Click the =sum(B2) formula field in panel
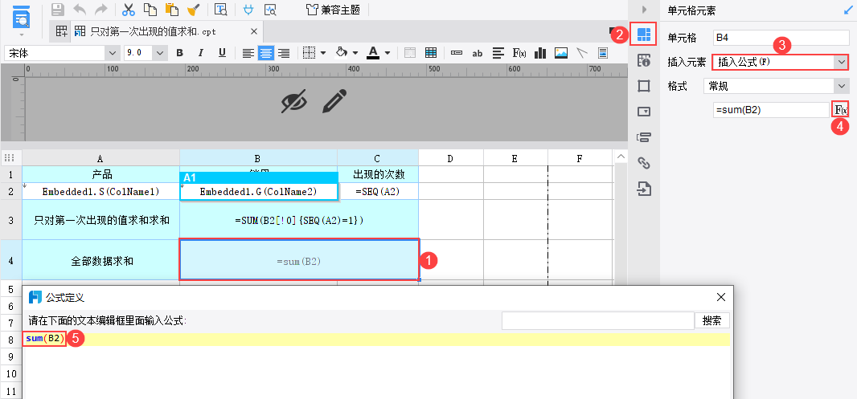This screenshot has width=857, height=399. pyautogui.click(x=771, y=110)
